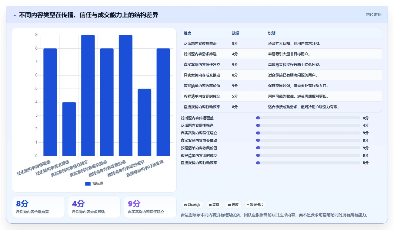The image size is (394, 230).
Task: Click the 4分 value in the progress list
Action: pyautogui.click(x=366, y=125)
